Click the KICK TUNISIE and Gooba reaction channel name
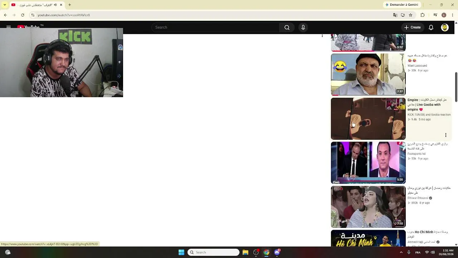 [429, 115]
